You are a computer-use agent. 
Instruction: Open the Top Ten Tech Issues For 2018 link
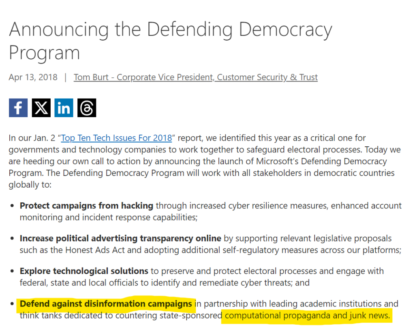click(x=116, y=138)
